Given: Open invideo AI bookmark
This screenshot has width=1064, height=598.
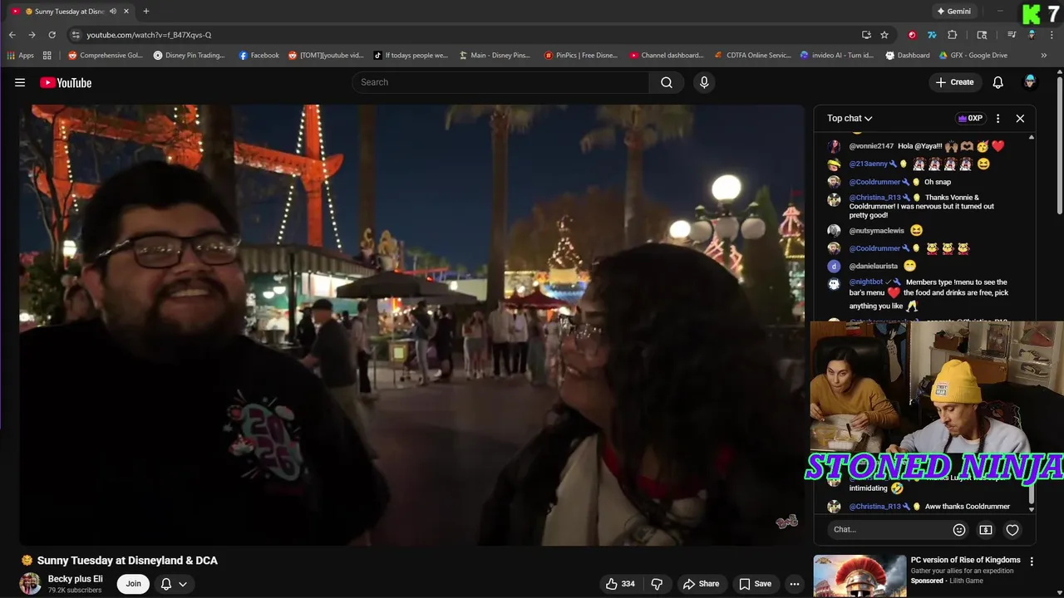Looking at the screenshot, I should point(837,56).
